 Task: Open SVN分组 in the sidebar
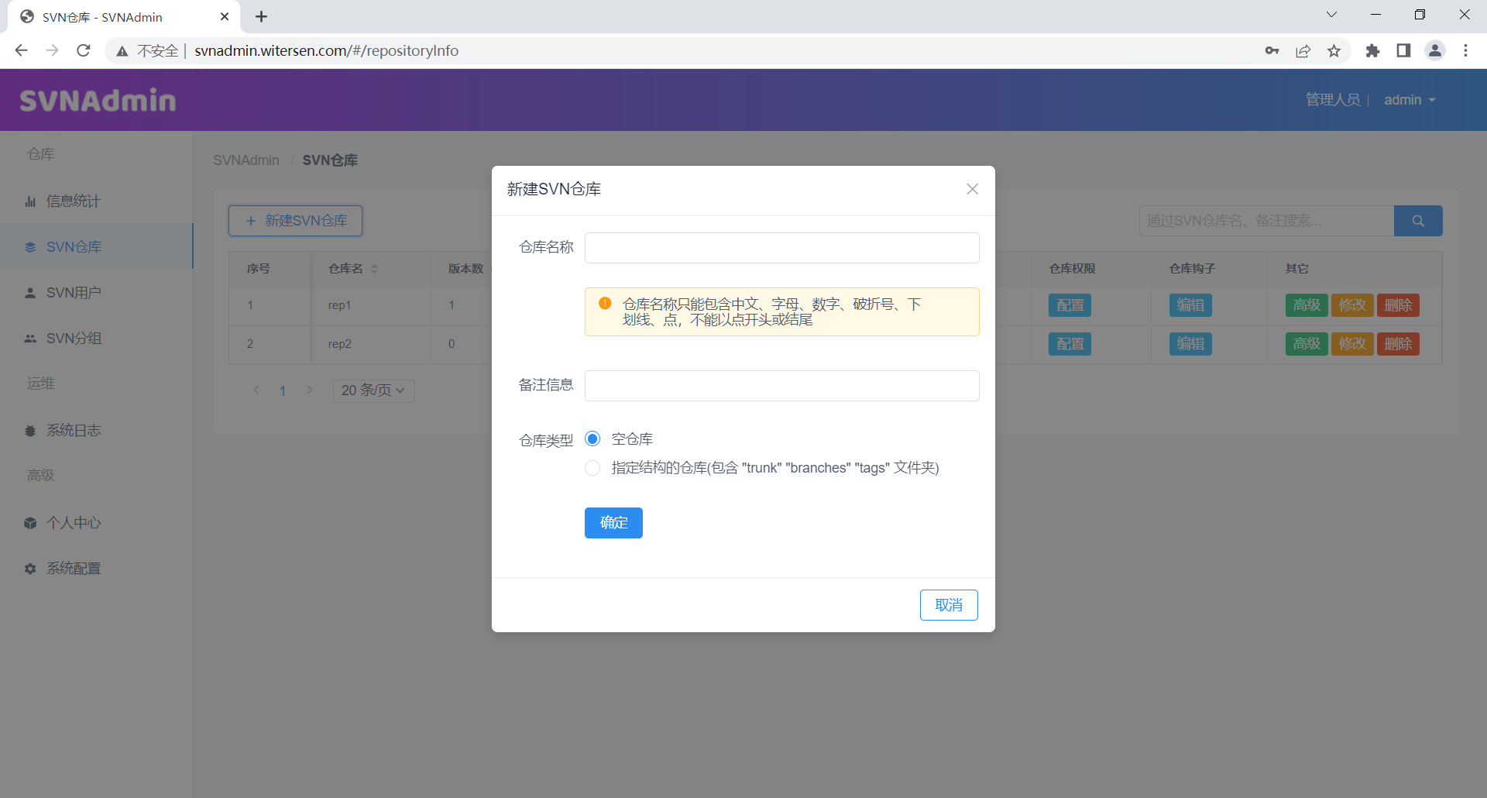tap(97, 339)
